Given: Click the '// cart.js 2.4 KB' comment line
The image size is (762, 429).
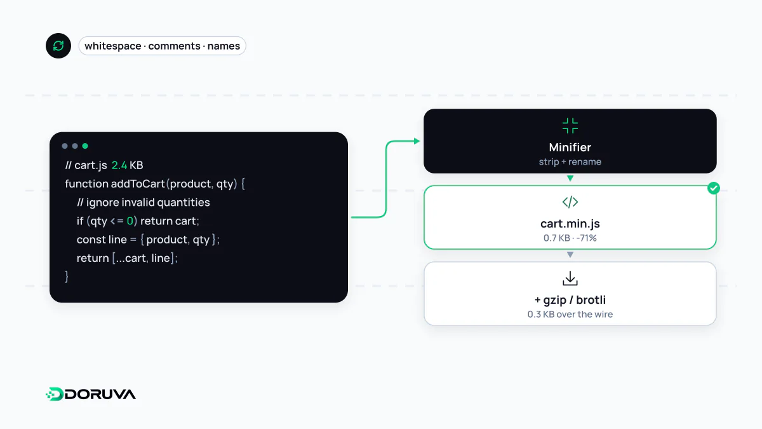Looking at the screenshot, I should point(104,165).
